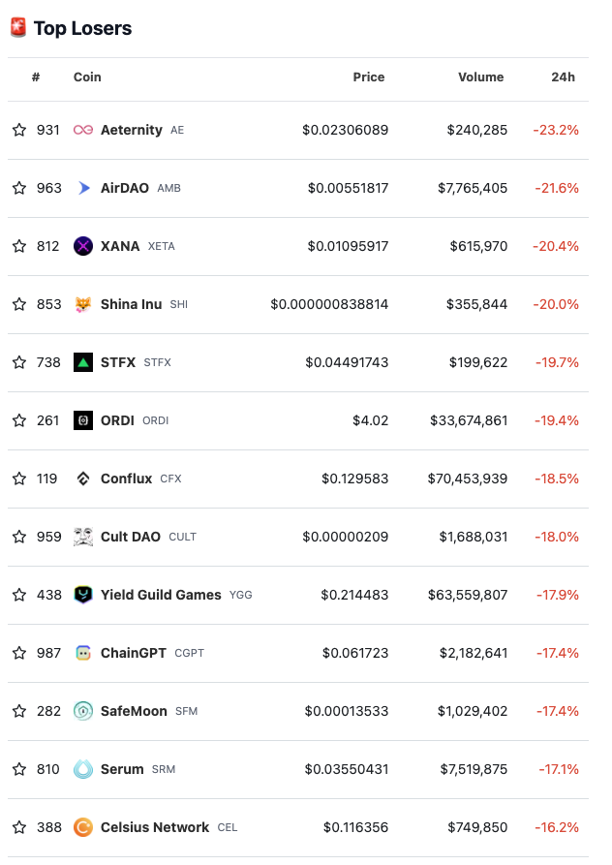Open the Cult DAO coin page
Viewport: 612px width, 865px height.
[x=131, y=537]
